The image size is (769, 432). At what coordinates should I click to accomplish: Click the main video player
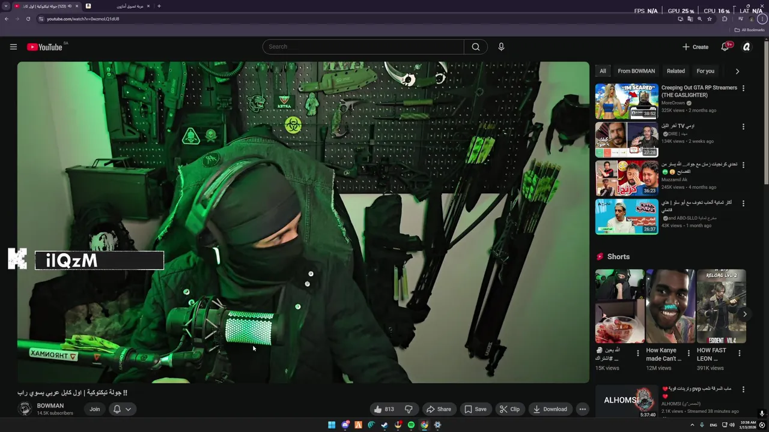[303, 222]
